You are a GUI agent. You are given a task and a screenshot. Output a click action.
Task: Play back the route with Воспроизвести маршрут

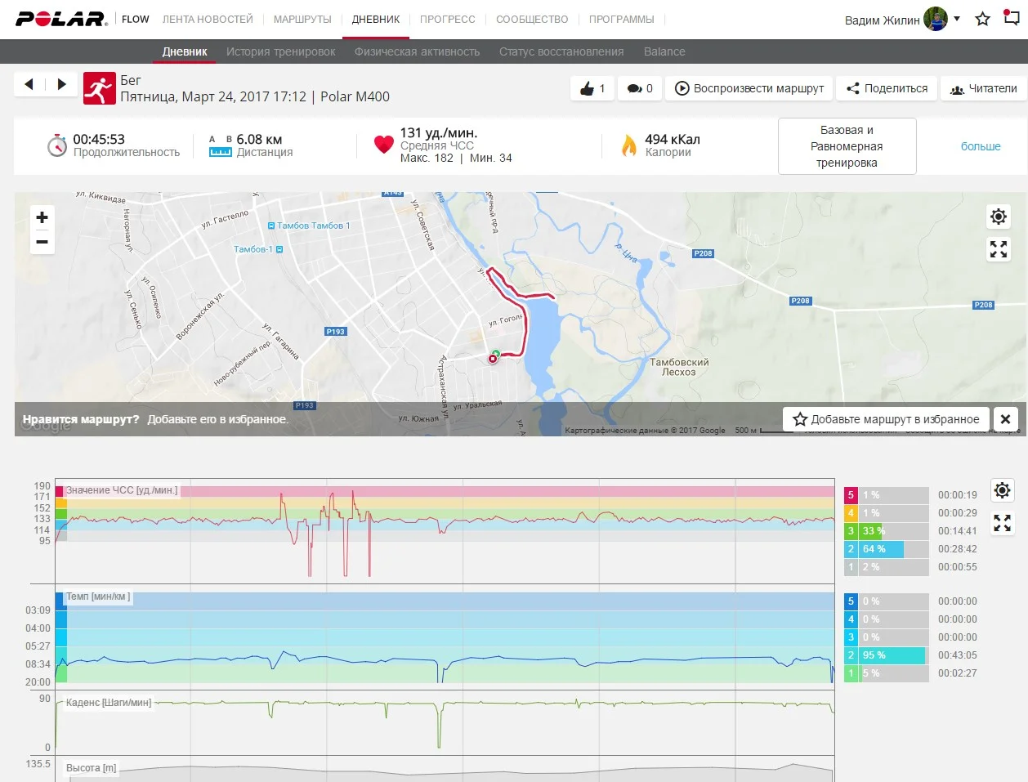click(x=749, y=88)
